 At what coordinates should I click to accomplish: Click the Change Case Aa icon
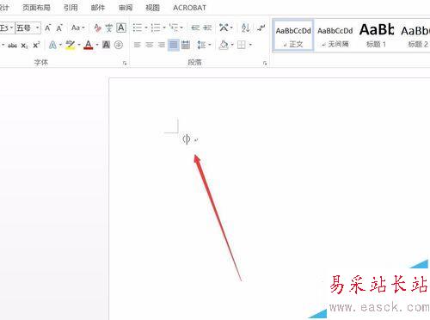pyautogui.click(x=76, y=28)
